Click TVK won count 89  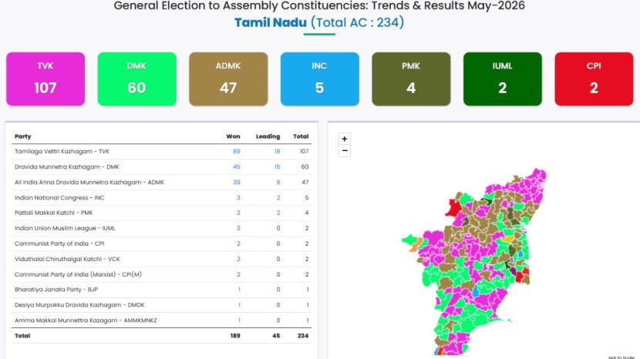[x=236, y=151]
